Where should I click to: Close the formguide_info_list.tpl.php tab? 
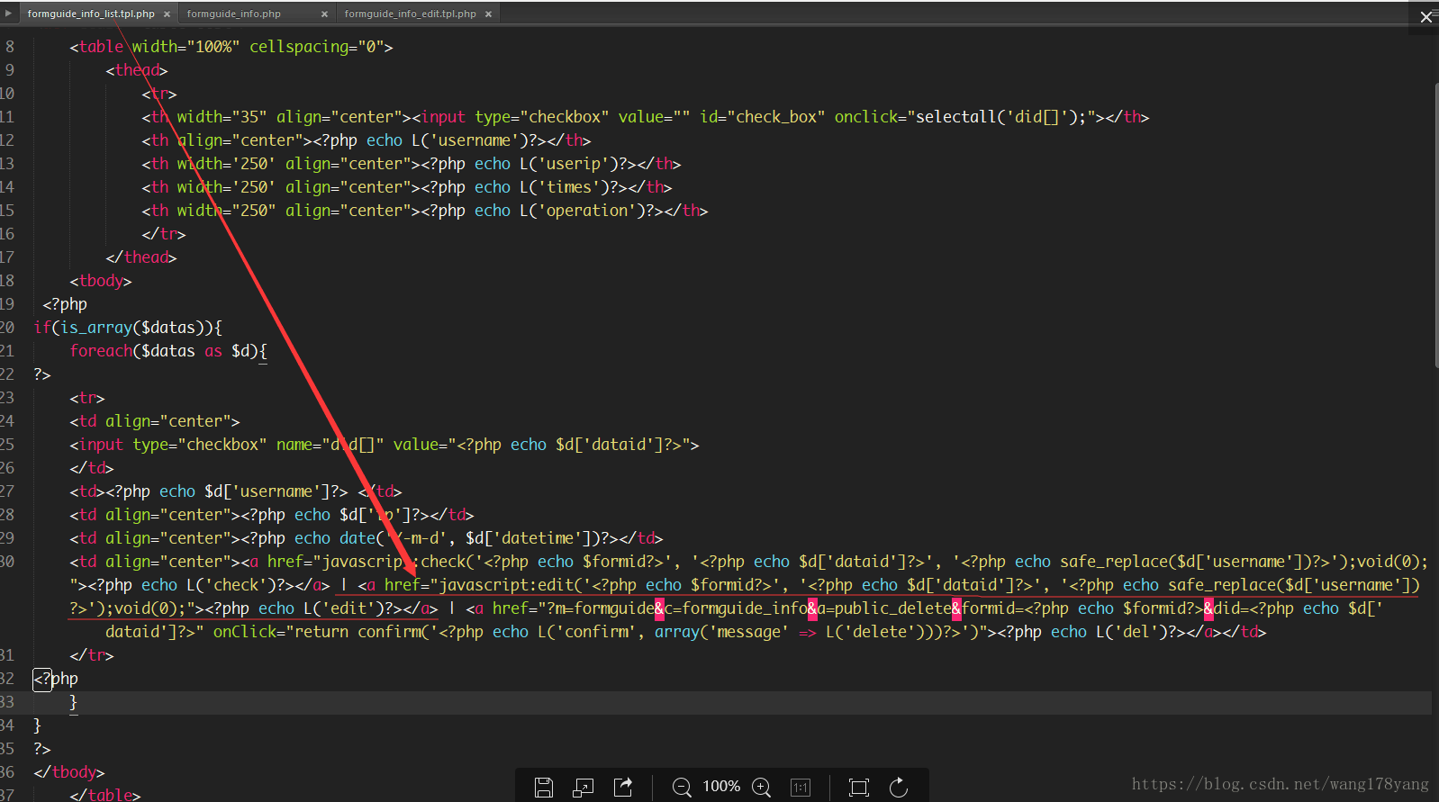167,14
